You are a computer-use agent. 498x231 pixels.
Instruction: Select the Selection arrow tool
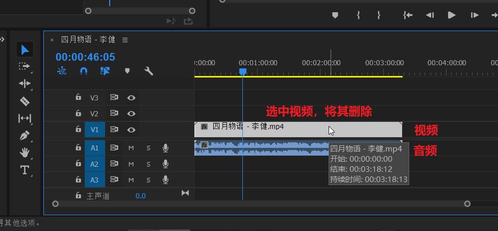point(25,50)
